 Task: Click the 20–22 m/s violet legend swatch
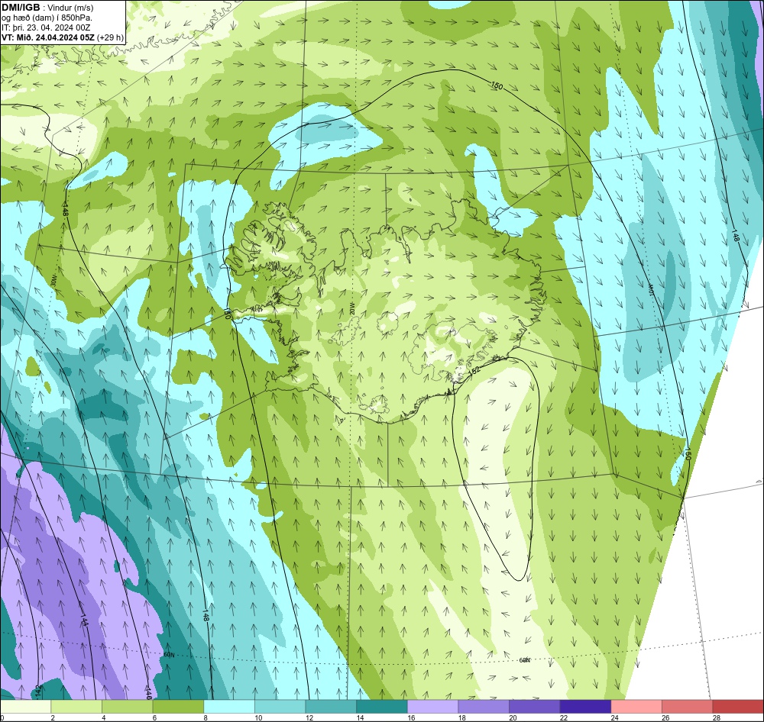click(x=535, y=707)
